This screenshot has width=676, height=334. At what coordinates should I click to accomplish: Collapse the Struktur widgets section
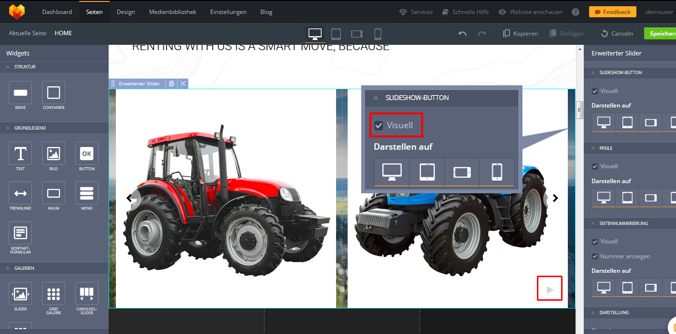coord(8,67)
